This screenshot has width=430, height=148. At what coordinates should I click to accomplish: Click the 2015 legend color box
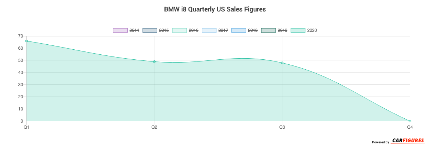point(150,30)
